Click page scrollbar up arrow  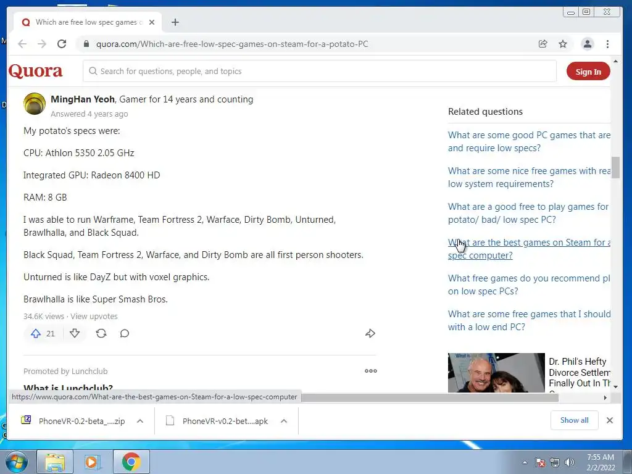pos(615,61)
